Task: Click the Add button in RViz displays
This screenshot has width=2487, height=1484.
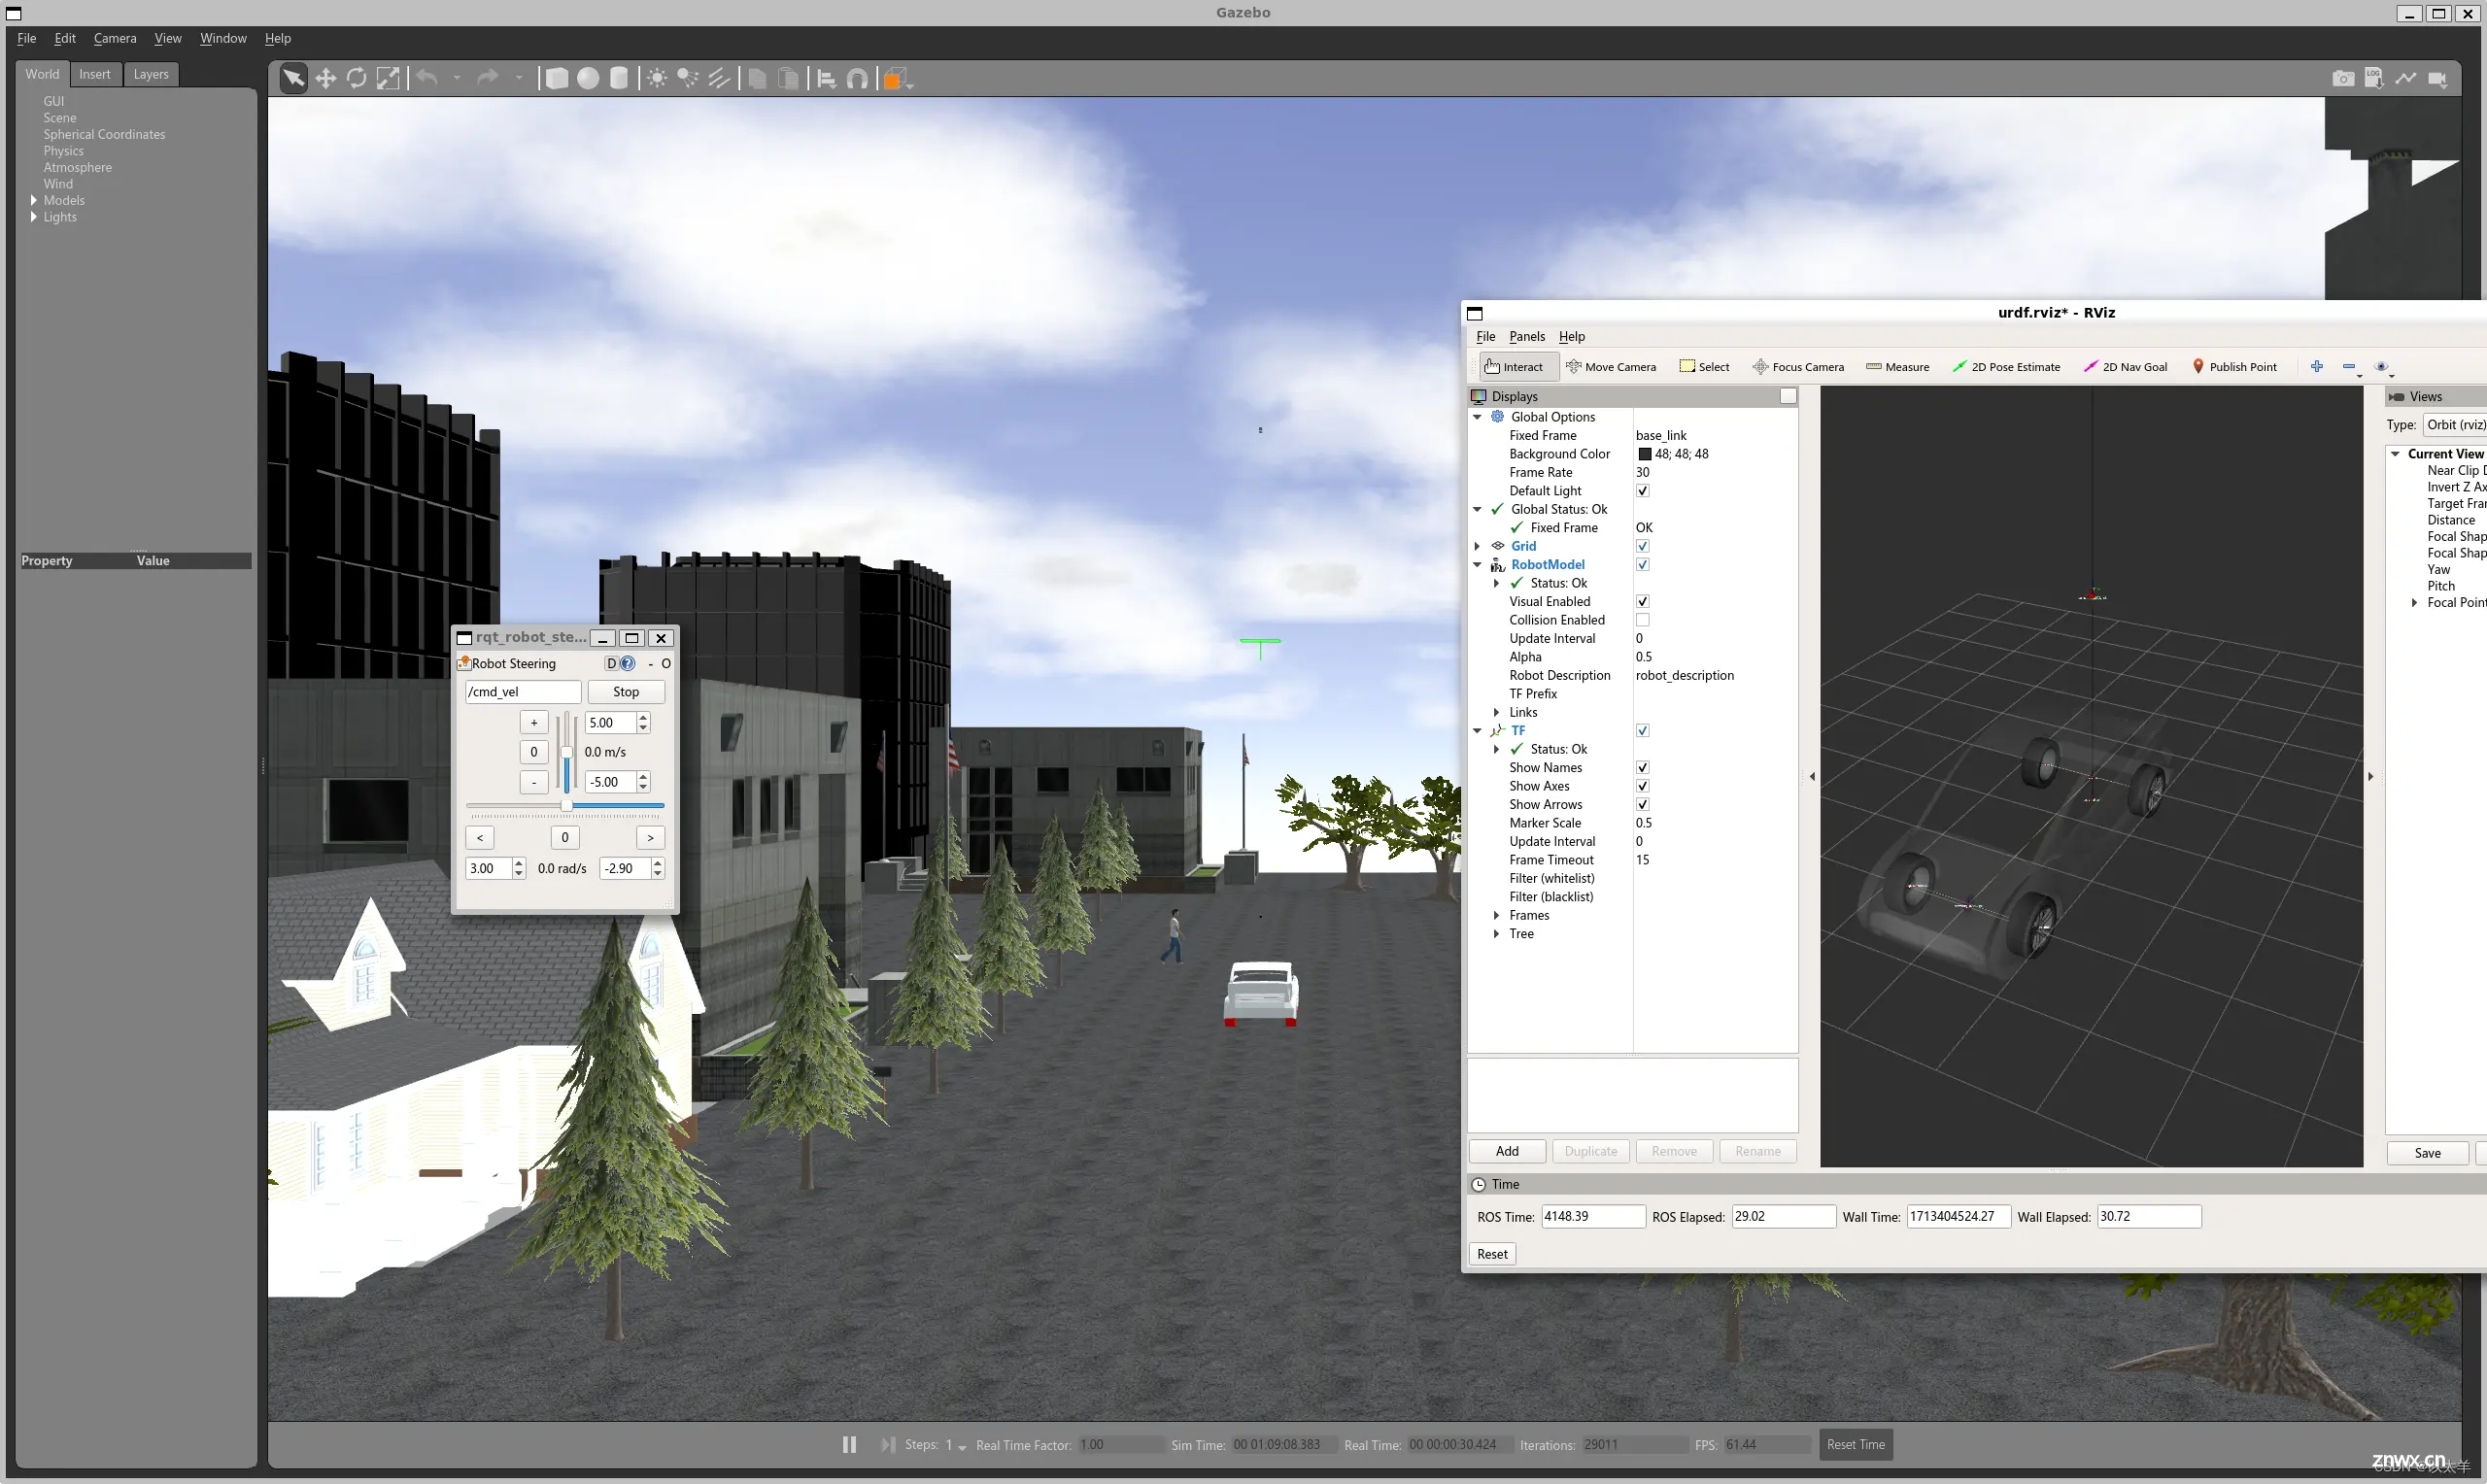Action: [1507, 1150]
